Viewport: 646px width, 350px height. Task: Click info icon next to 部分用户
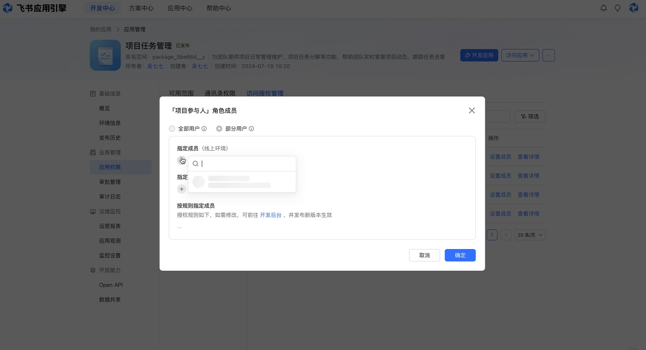[x=251, y=128]
